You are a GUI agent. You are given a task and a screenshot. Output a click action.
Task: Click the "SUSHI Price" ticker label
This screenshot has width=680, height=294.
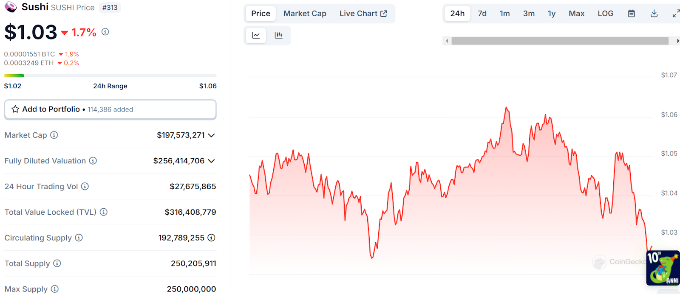click(x=73, y=8)
